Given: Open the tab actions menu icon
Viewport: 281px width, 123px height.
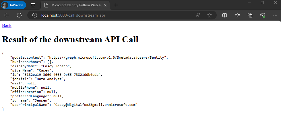Looking at the screenshot, I should 33,5.
